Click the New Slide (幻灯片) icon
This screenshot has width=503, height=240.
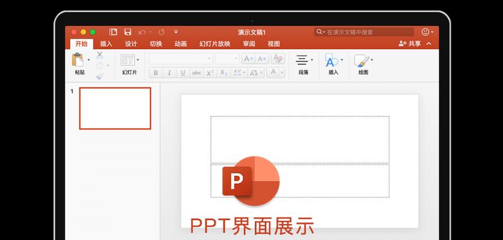coord(127,60)
